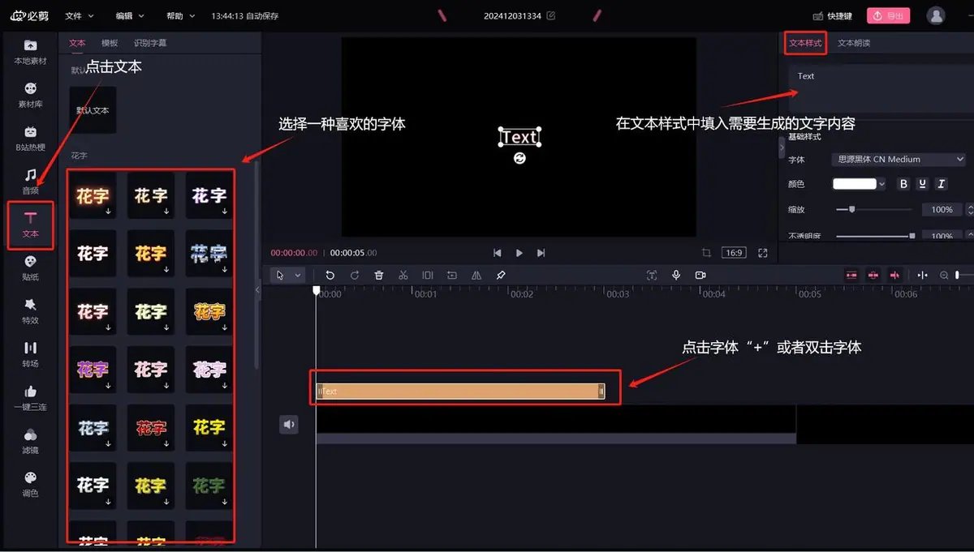The height and width of the screenshot is (552, 974).
Task: Click the add-frame icon beside mirror tool
Action: tap(452, 276)
